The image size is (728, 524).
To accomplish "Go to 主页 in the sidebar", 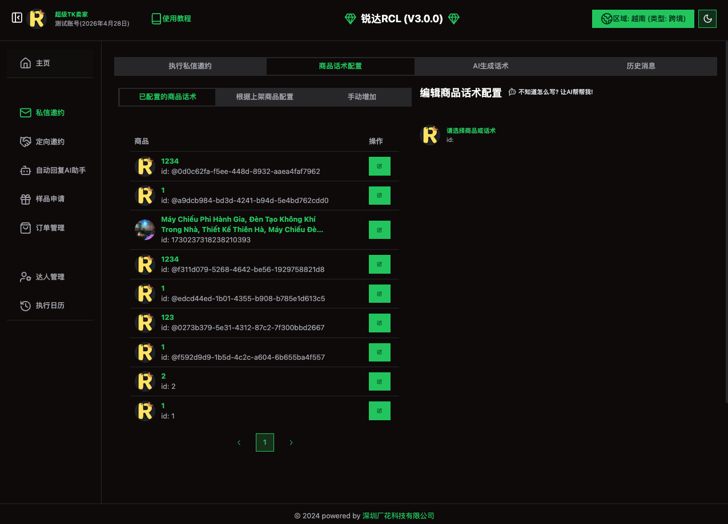I will click(x=43, y=63).
